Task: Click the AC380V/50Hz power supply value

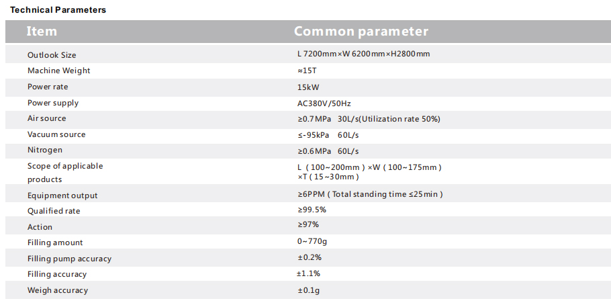Action: (x=324, y=103)
